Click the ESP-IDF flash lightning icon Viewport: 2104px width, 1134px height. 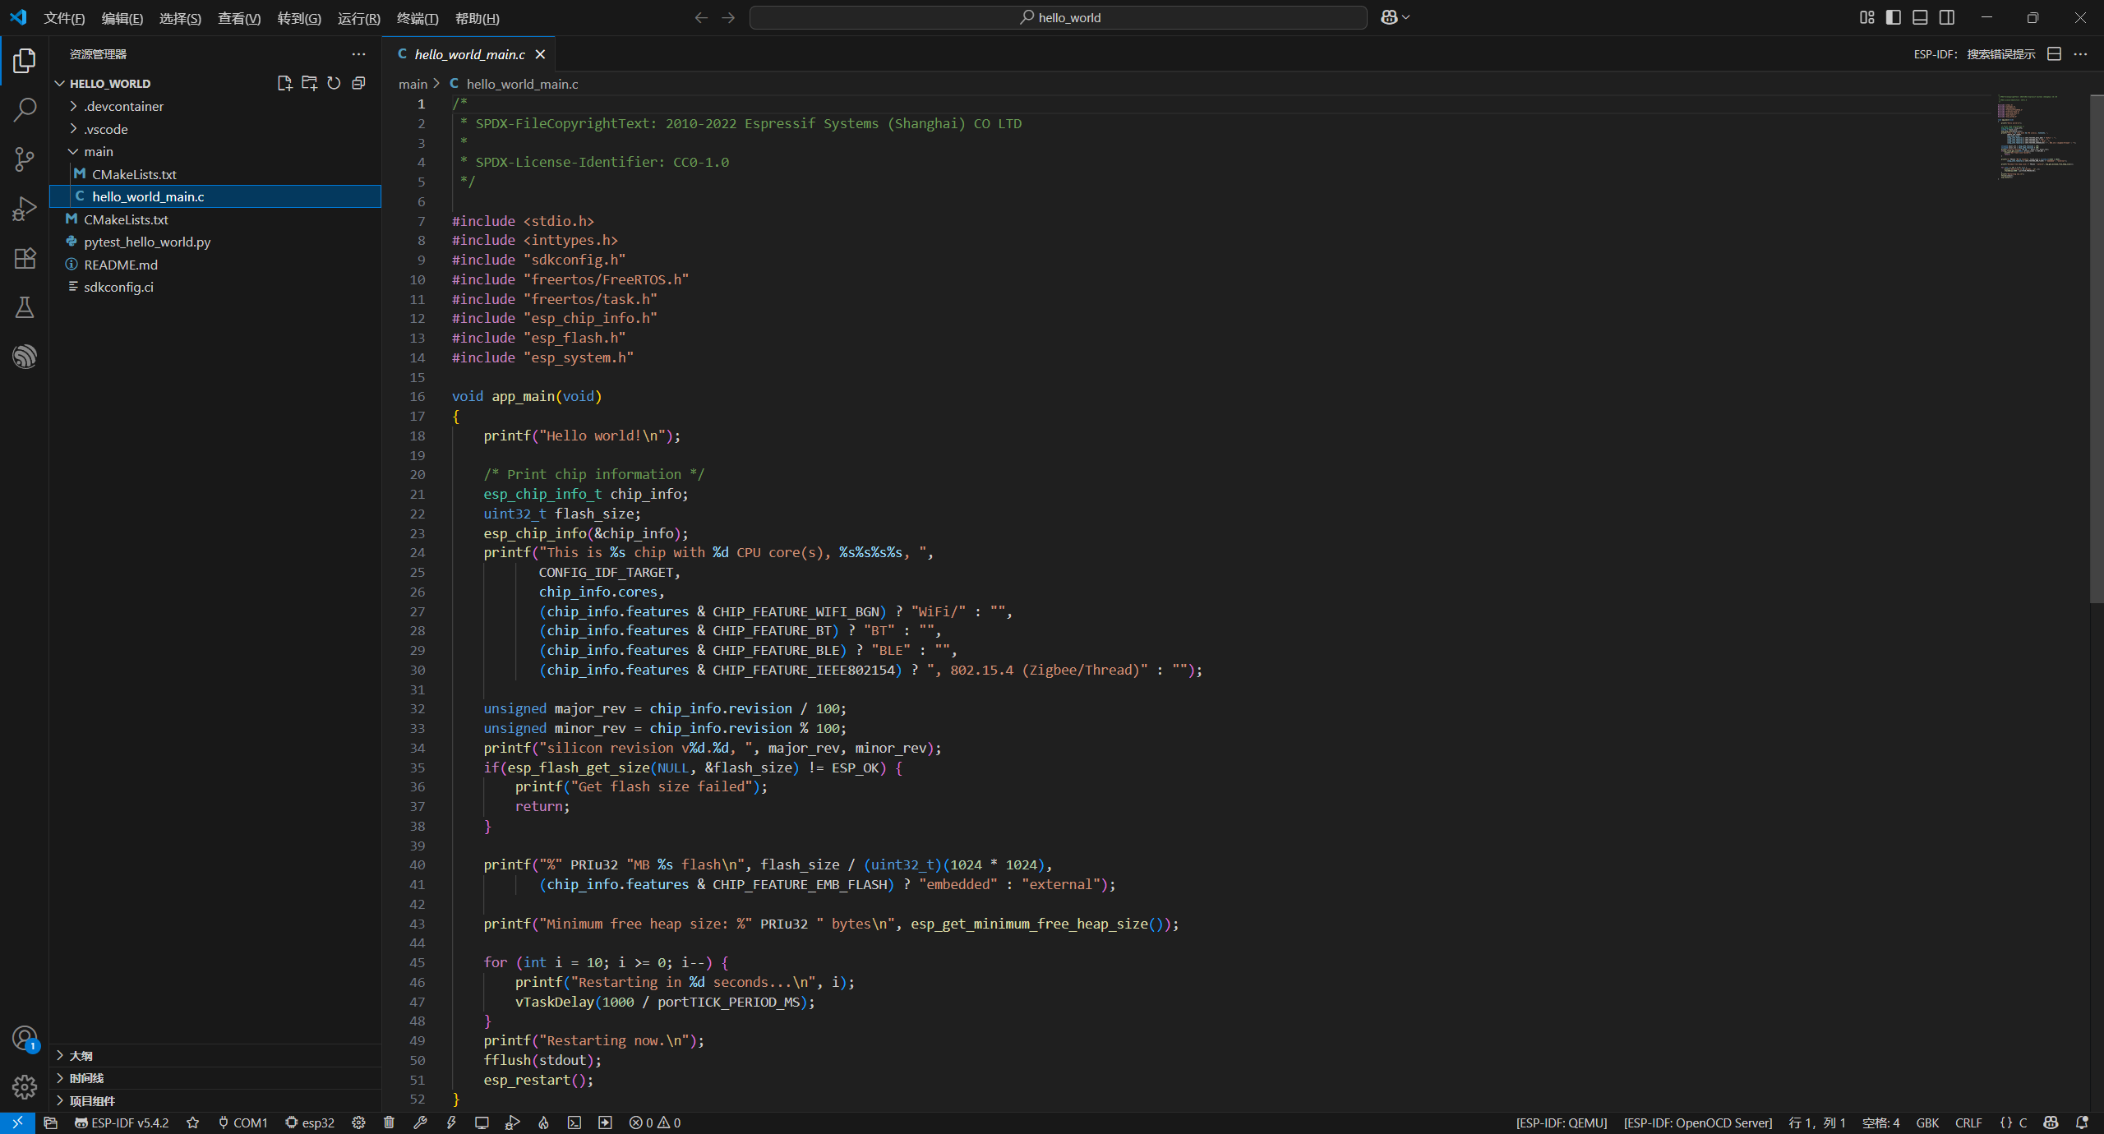(451, 1122)
